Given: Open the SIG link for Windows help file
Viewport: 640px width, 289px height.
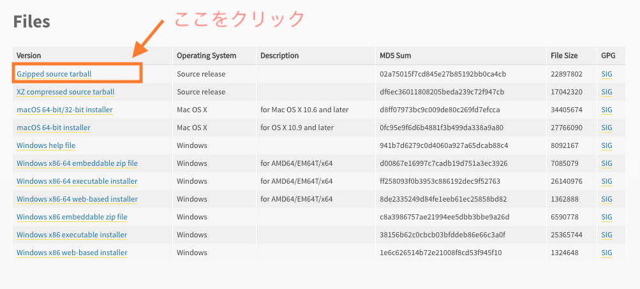Looking at the screenshot, I should 607,145.
